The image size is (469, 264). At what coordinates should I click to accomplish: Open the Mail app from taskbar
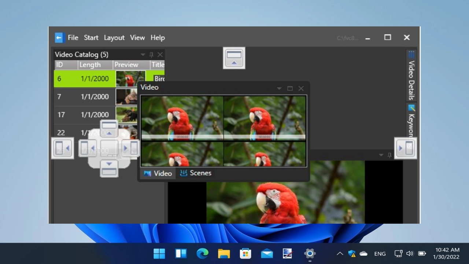(267, 253)
